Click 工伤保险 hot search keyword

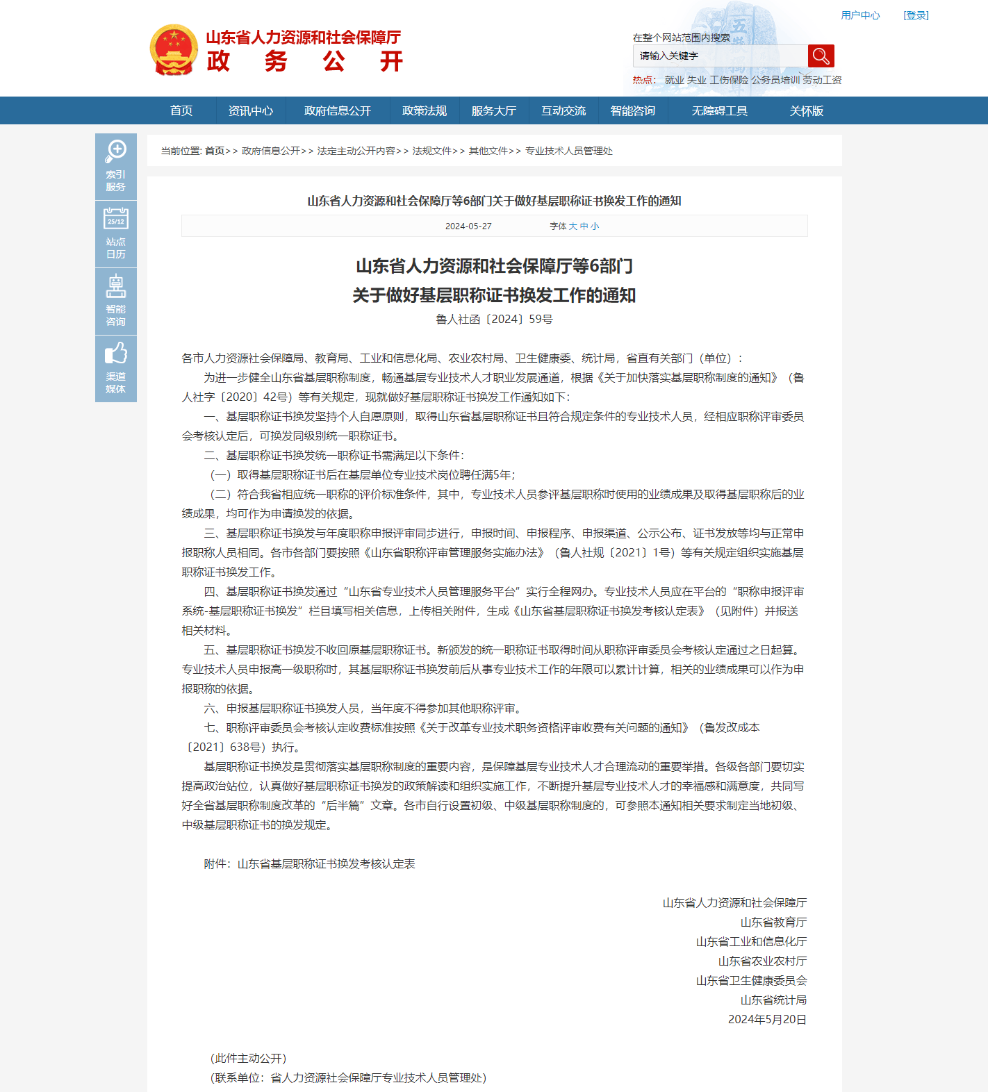(x=729, y=81)
